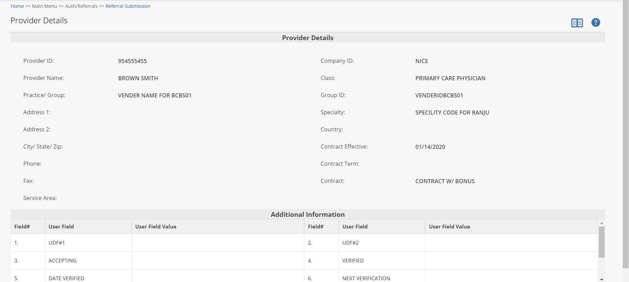This screenshot has height=282, width=629.
Task: Select Main Menu in the breadcrumb
Action: click(44, 6)
